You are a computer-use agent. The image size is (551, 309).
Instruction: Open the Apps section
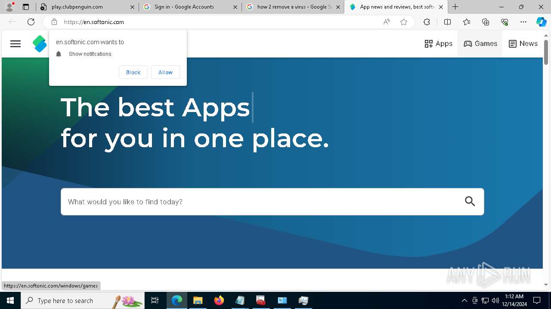pyautogui.click(x=438, y=44)
